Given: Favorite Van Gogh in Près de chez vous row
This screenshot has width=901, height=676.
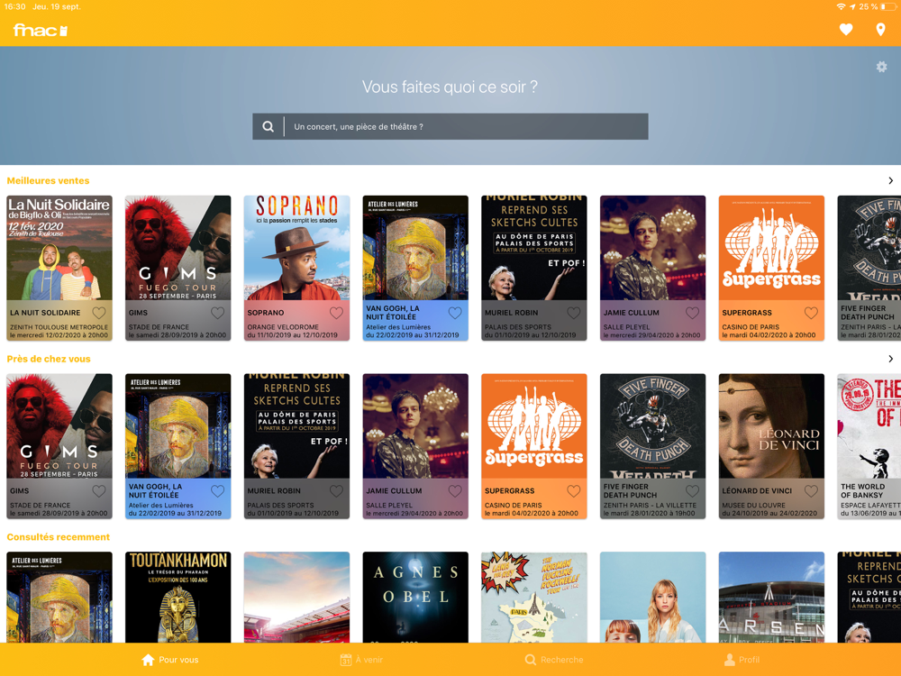Looking at the screenshot, I should (218, 491).
